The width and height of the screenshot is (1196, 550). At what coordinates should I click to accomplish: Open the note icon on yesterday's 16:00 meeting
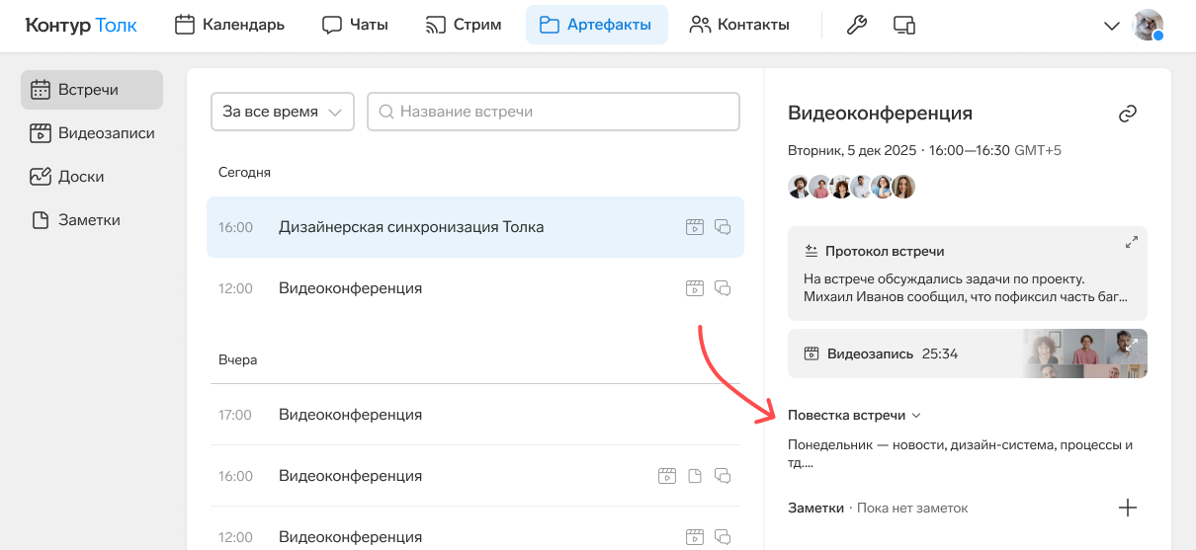pyautogui.click(x=695, y=476)
